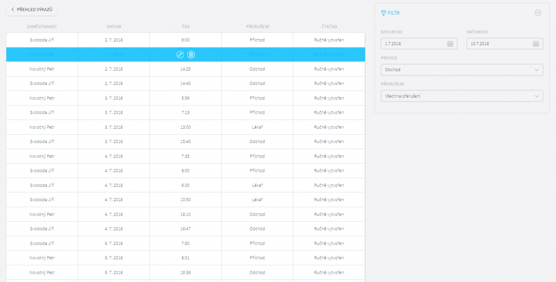Select time cell 8:01
The width and height of the screenshot is (556, 282).
(x=186, y=258)
